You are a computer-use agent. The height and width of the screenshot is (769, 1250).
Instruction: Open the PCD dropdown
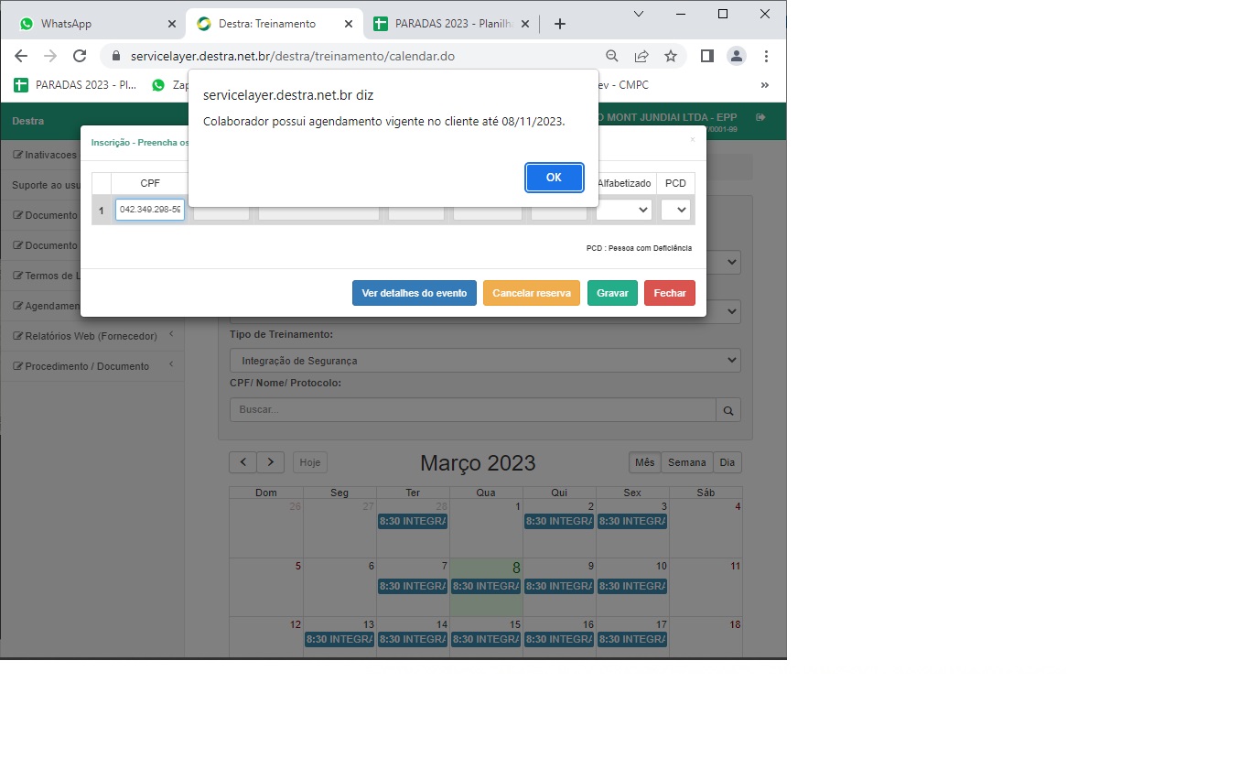[x=675, y=210]
